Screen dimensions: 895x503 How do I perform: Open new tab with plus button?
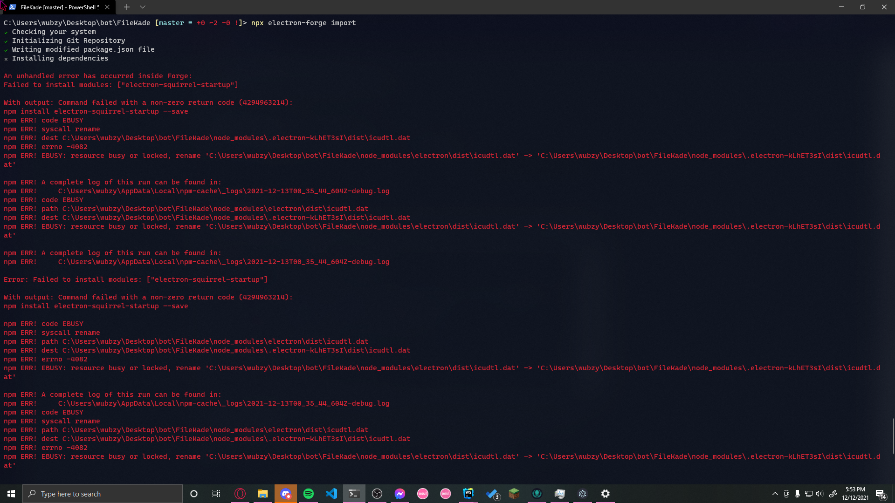point(126,7)
